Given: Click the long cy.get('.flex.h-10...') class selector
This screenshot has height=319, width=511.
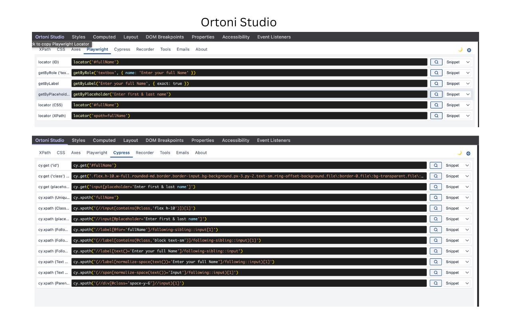Looking at the screenshot, I should click(x=249, y=176).
